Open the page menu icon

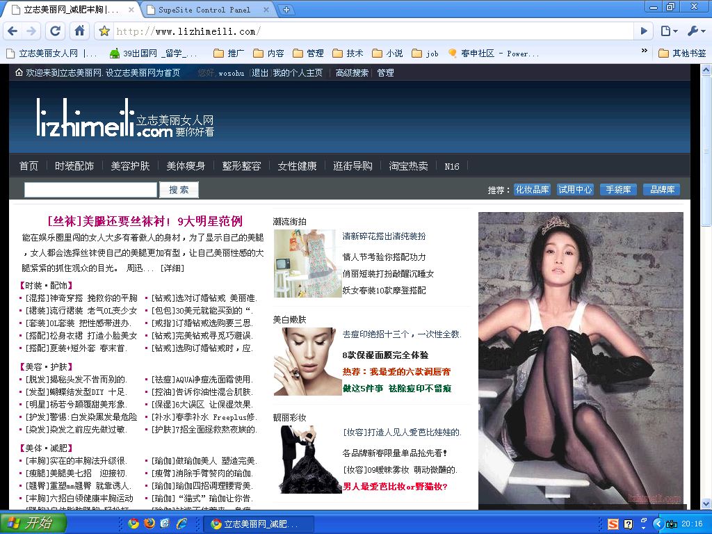point(670,31)
